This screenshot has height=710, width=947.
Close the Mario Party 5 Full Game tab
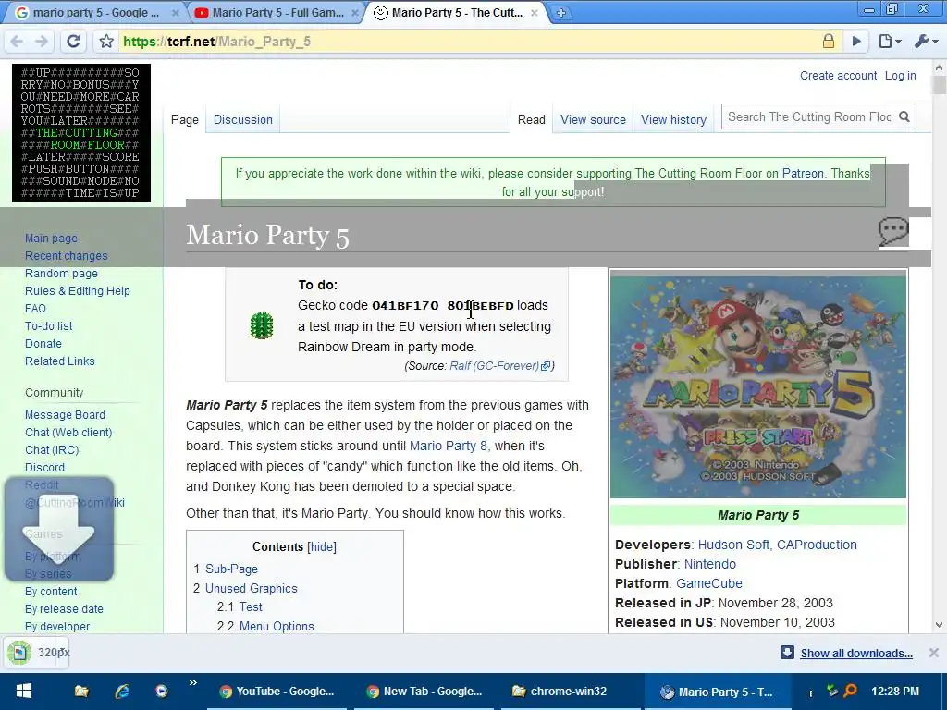355,13
